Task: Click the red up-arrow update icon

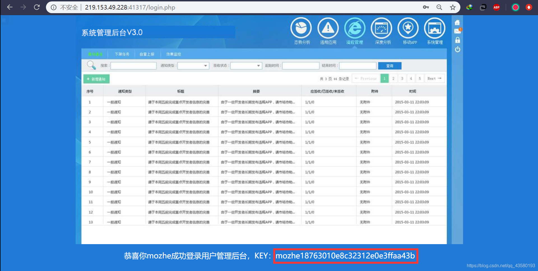Action: (529, 7)
